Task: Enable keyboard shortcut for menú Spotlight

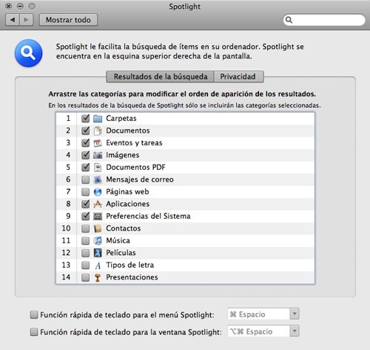Action: 34,315
